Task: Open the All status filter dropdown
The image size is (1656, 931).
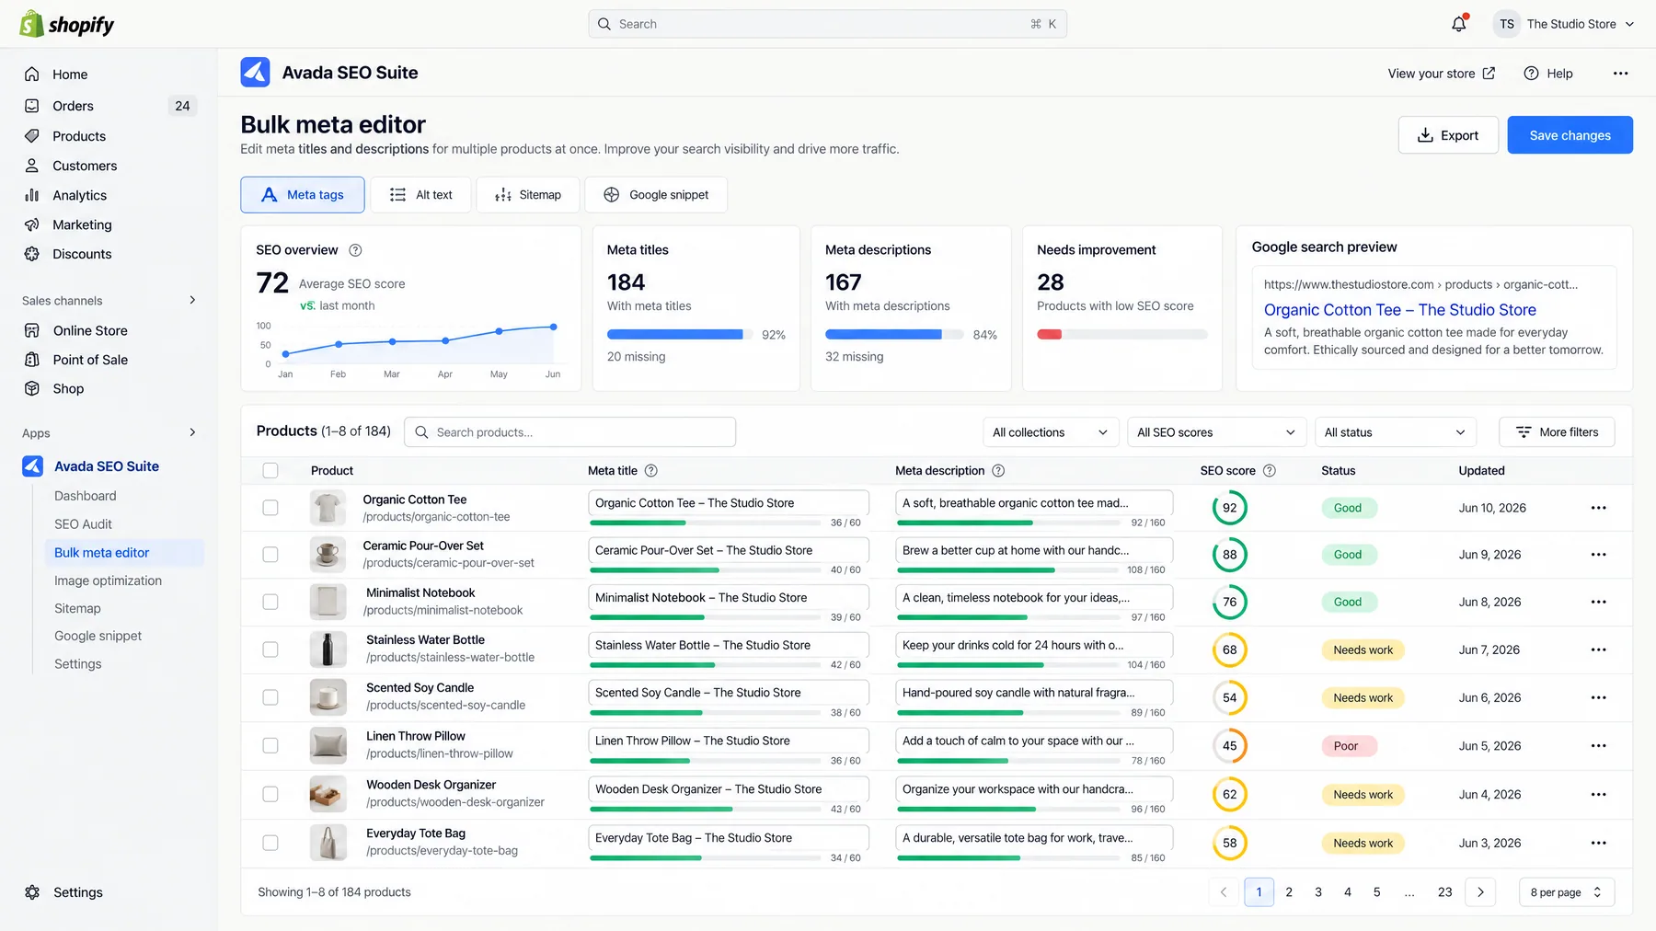Action: (x=1396, y=432)
